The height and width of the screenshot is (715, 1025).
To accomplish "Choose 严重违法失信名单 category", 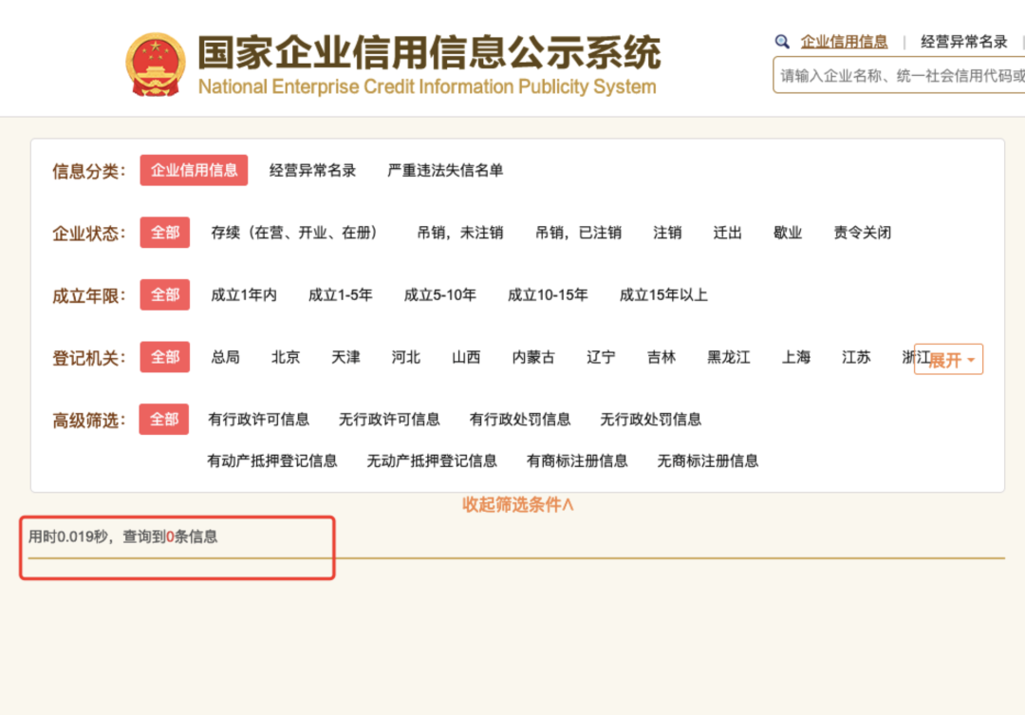I will pyautogui.click(x=445, y=170).
